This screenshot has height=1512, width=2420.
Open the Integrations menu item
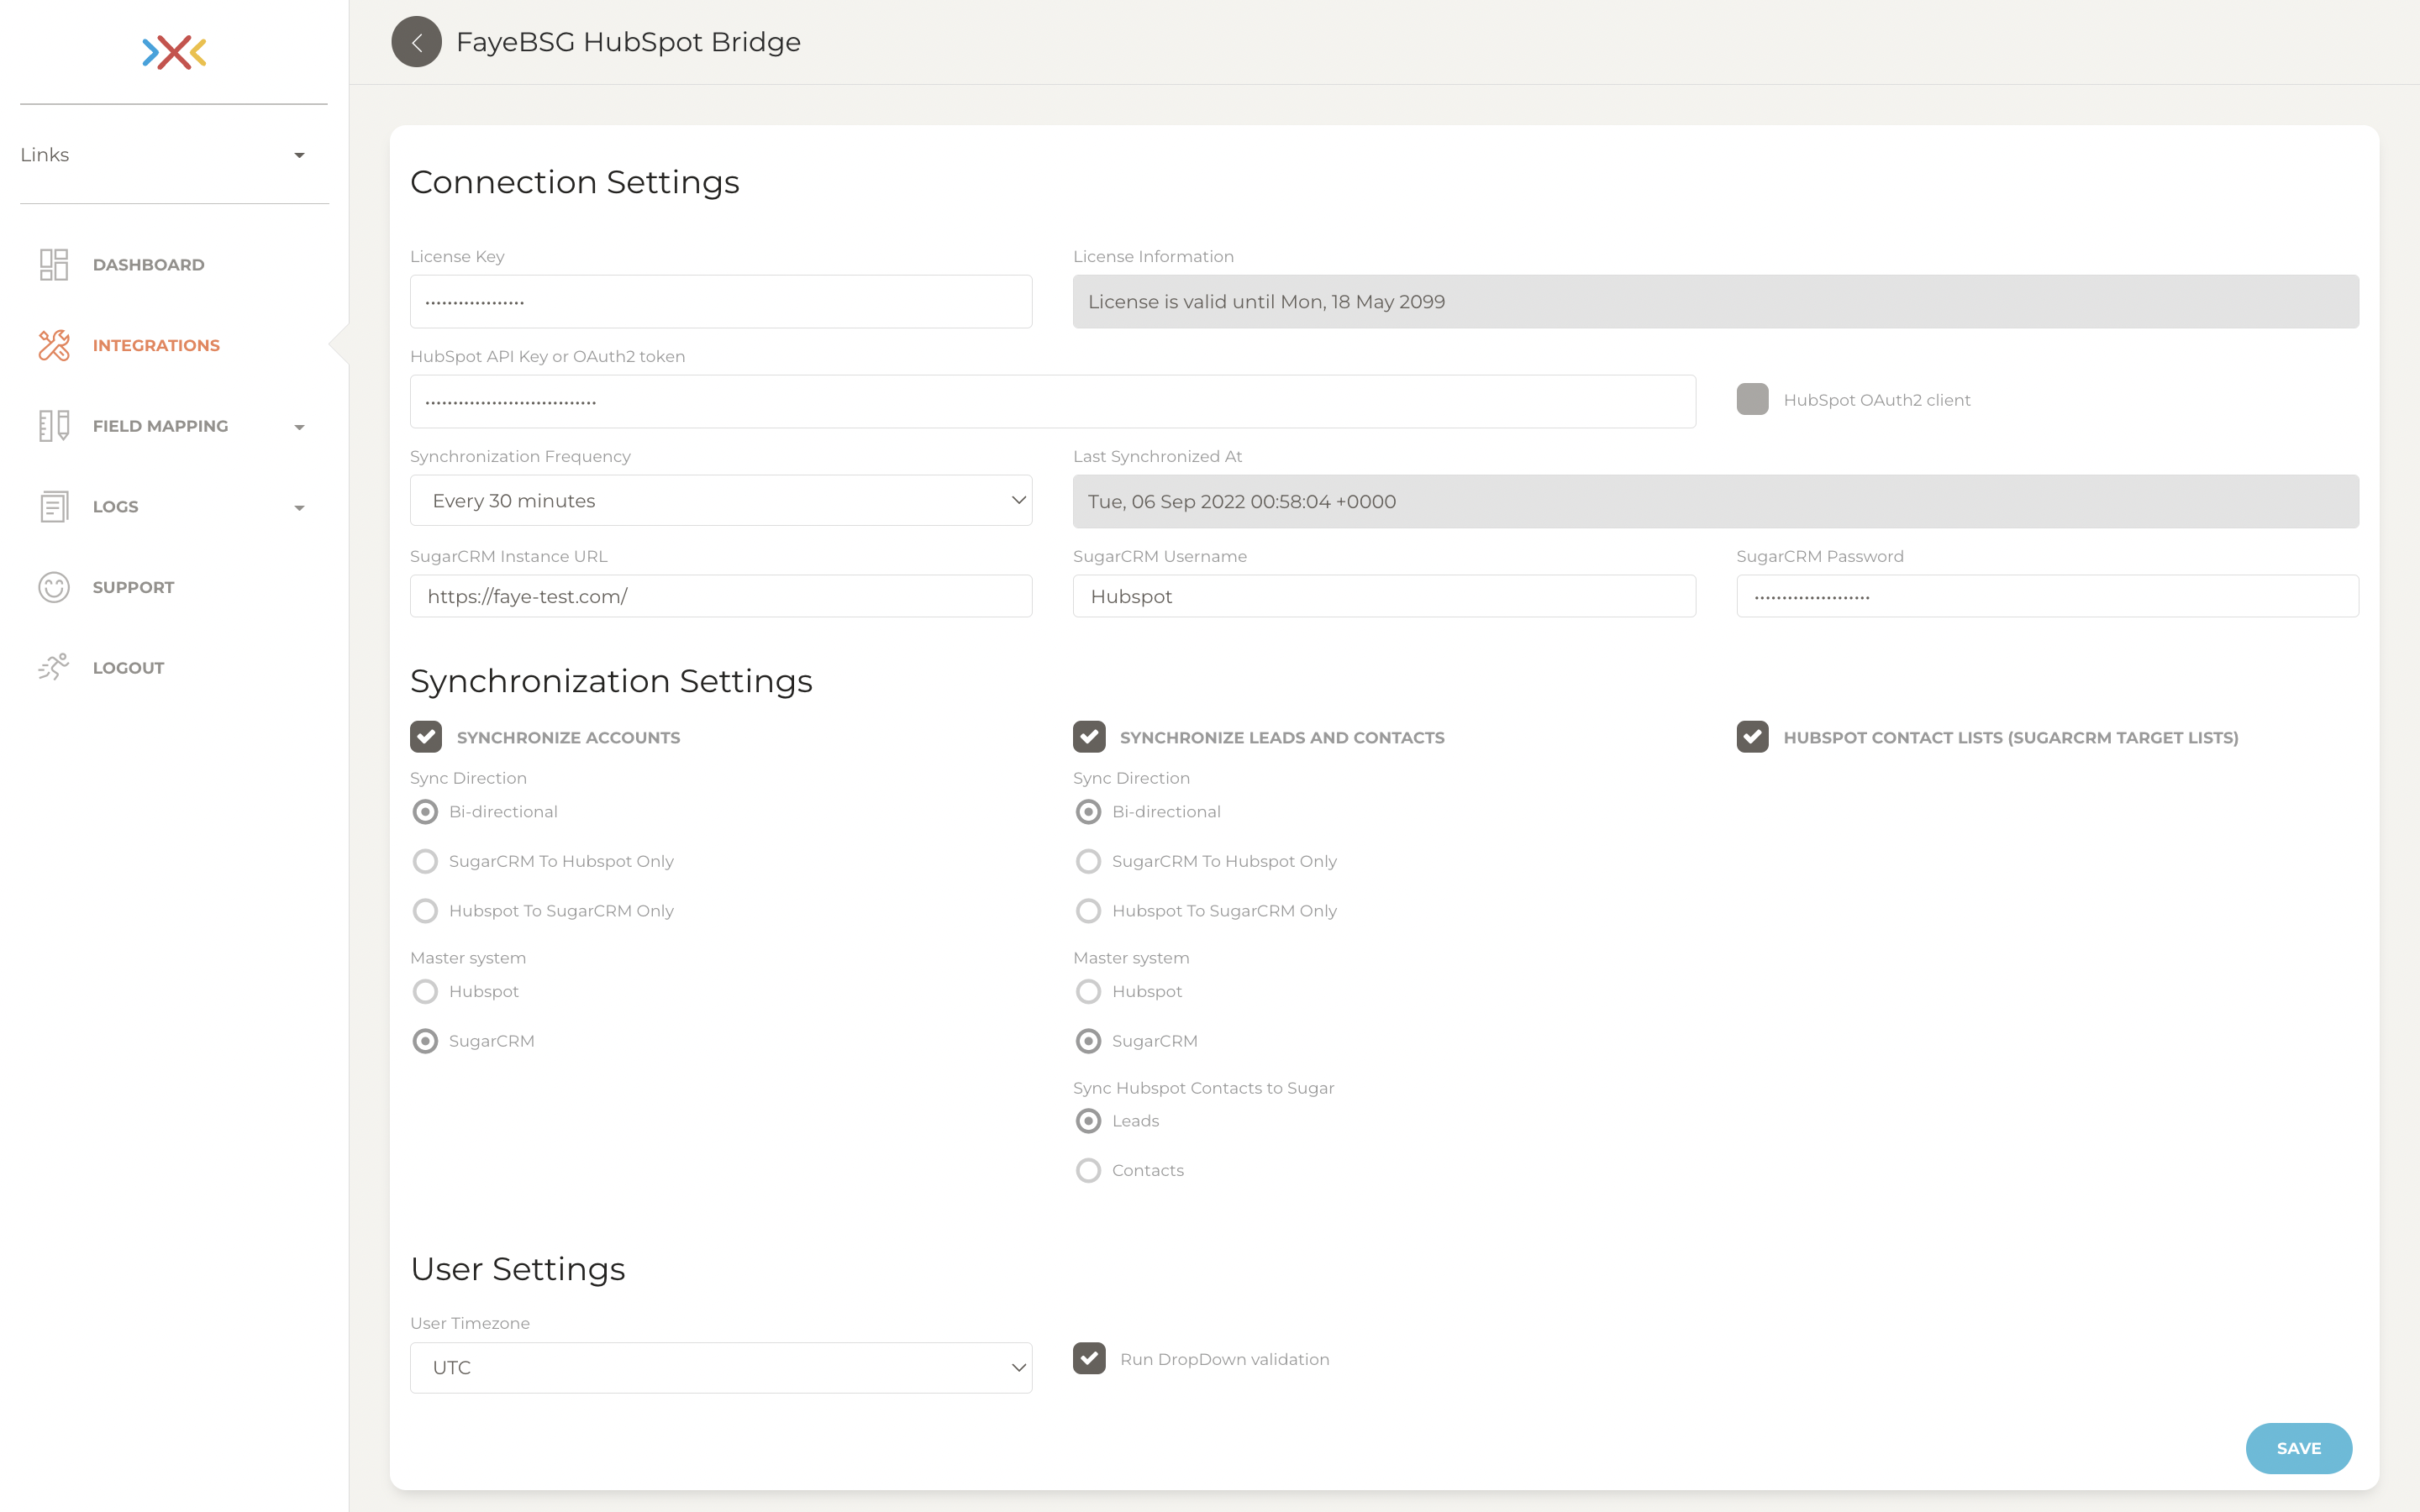pyautogui.click(x=156, y=345)
